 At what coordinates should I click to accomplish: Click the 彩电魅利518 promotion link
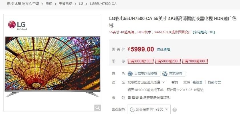[203, 32]
